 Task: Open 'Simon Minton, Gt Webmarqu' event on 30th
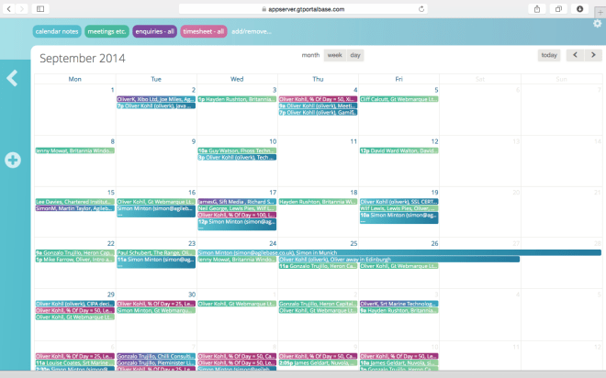[156, 310]
